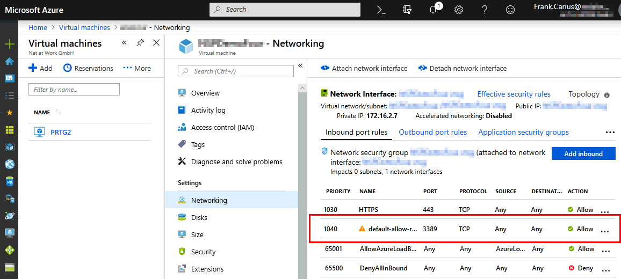Launch Cloud Shell from the top bar
This screenshot has height=279, width=621.
pos(381,10)
